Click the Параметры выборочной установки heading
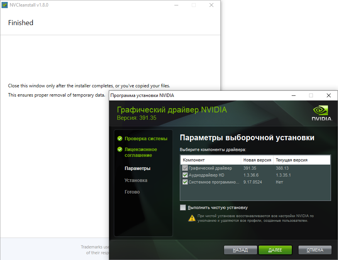 click(x=247, y=138)
